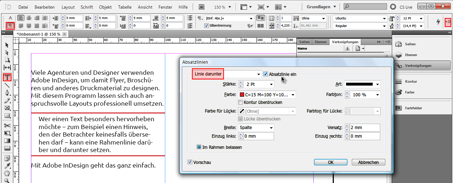Enable Kontur überdrucken checkbox
Viewport: 453px width, 183px height.
coord(241,102)
